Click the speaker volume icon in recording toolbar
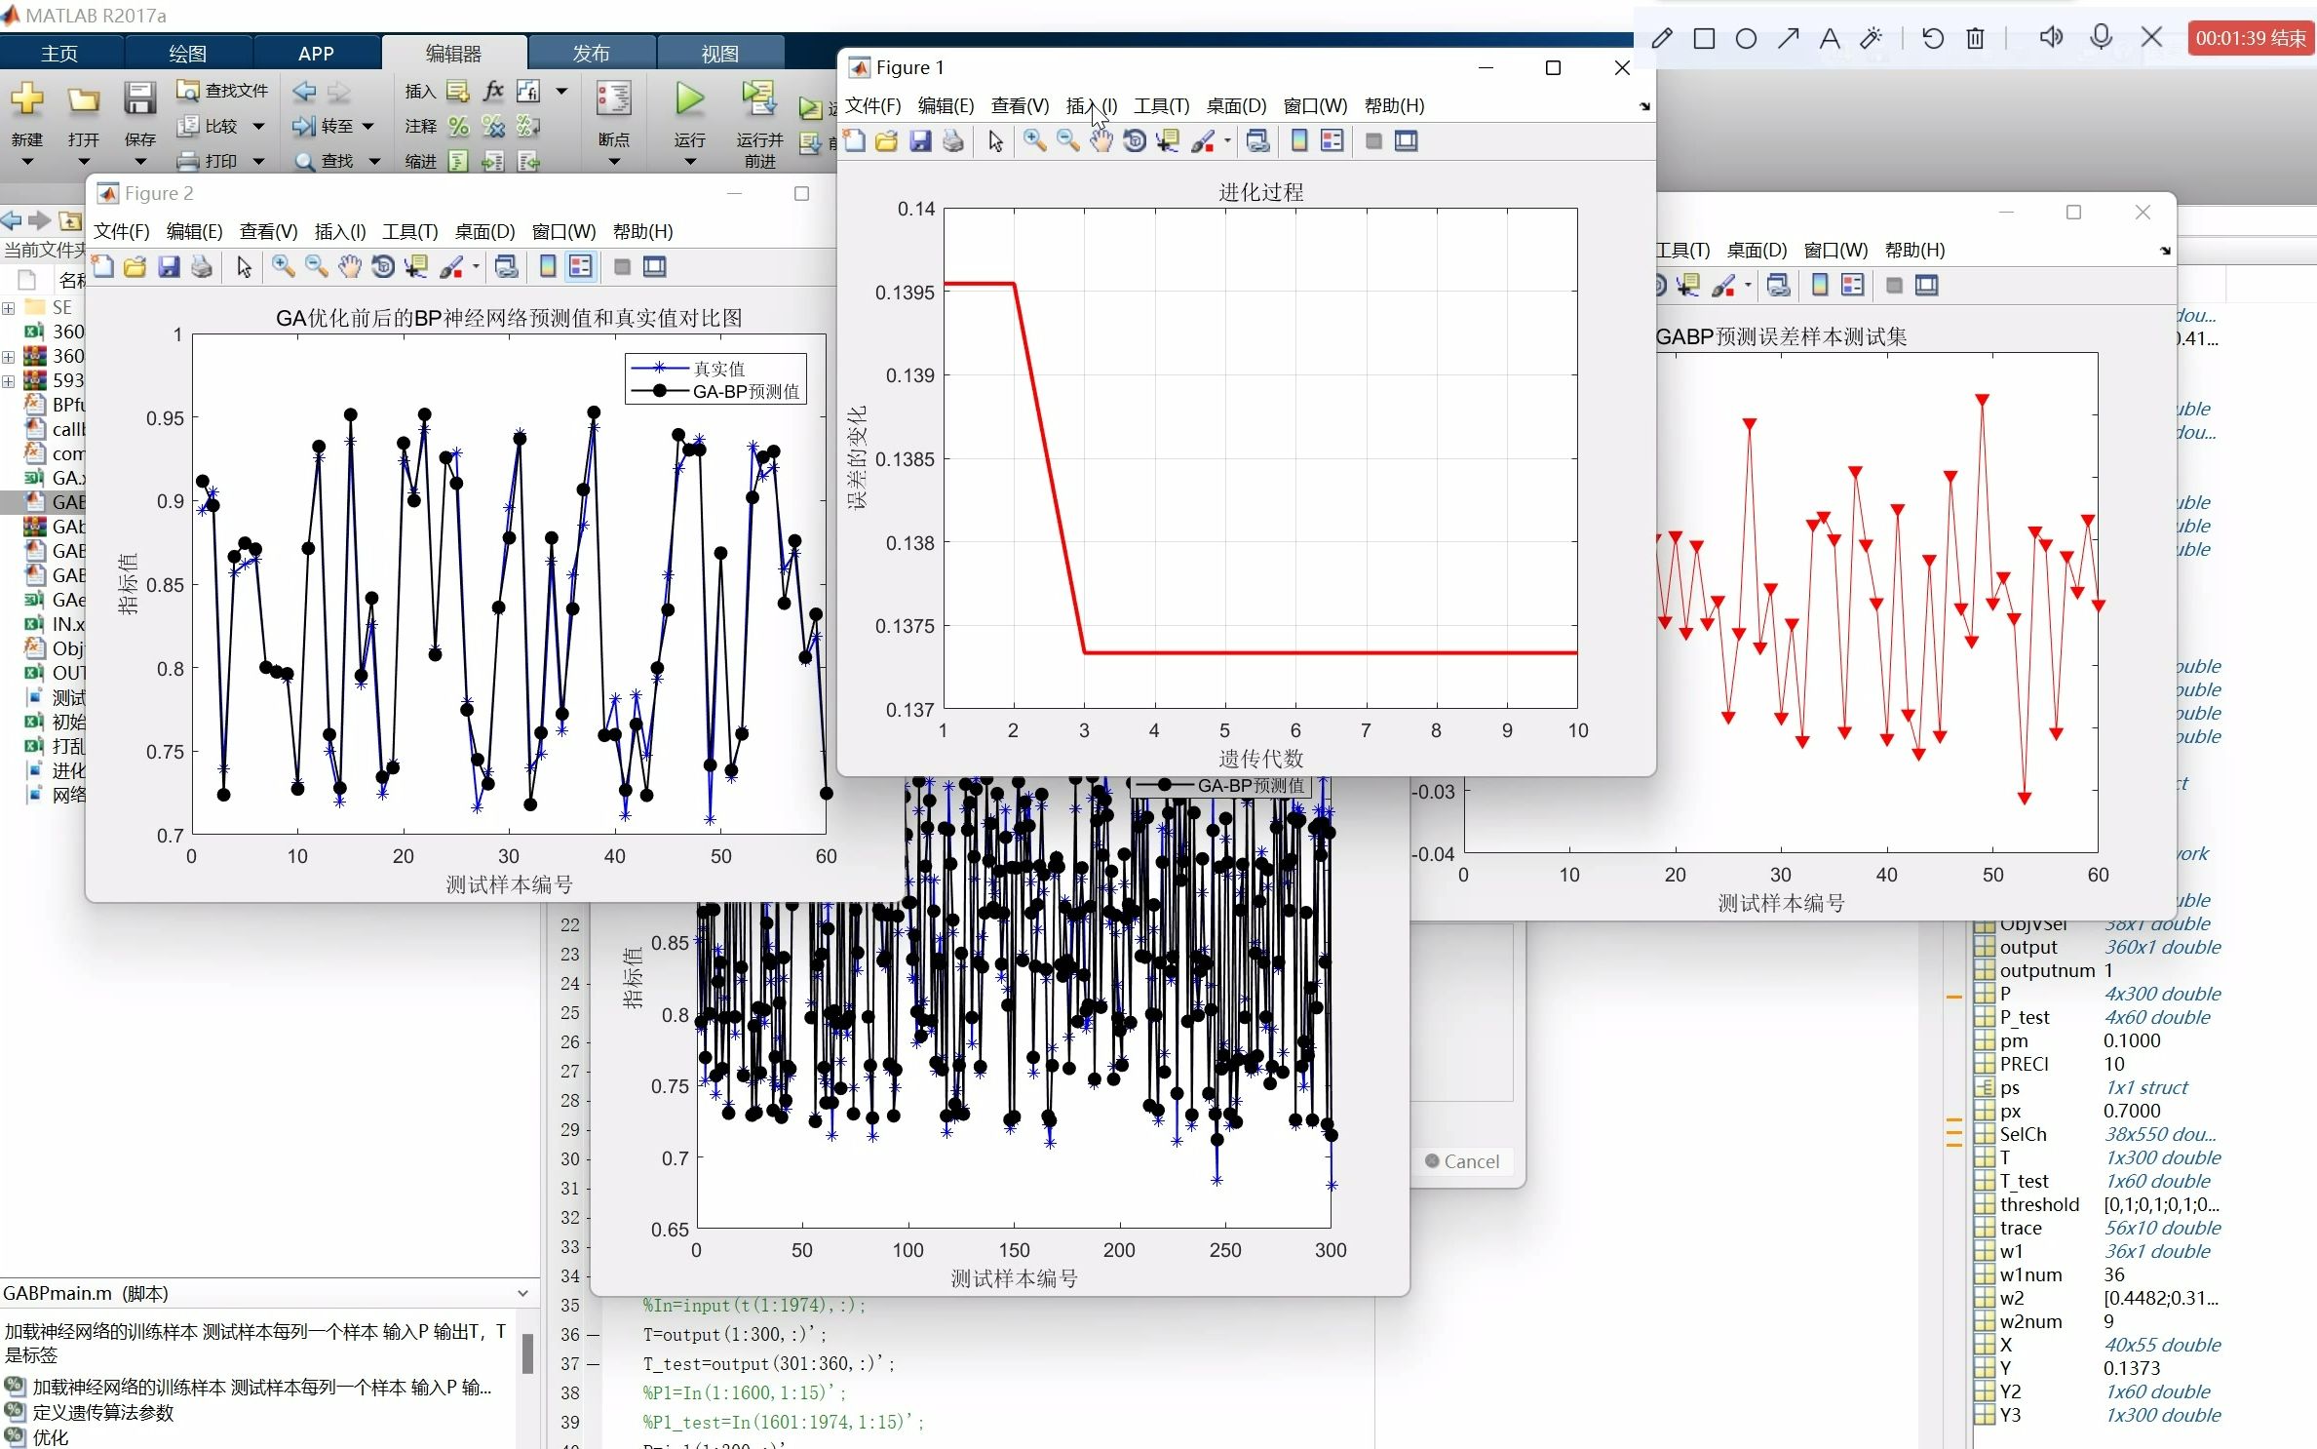 click(x=2051, y=38)
